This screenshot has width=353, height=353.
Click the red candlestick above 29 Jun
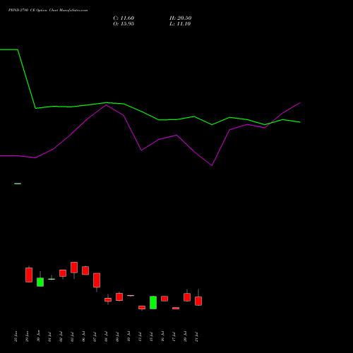tap(29, 275)
